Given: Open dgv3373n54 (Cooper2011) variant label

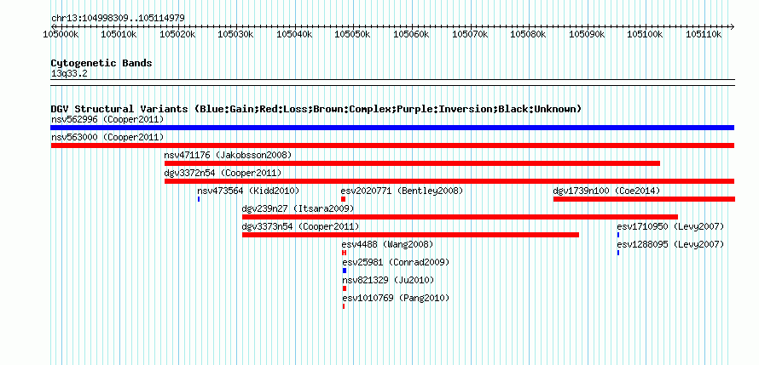Looking at the screenshot, I should pos(300,226).
